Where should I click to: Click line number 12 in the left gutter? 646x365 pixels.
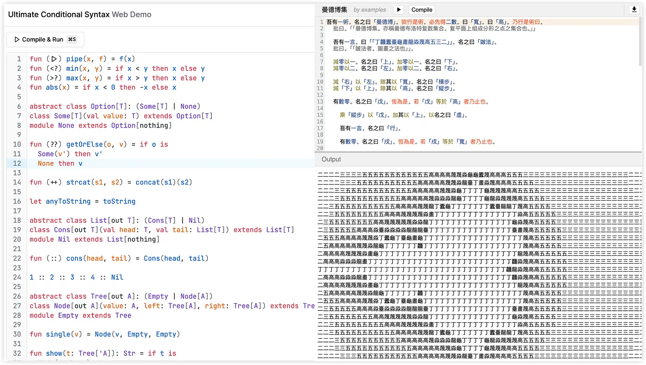pyautogui.click(x=17, y=163)
